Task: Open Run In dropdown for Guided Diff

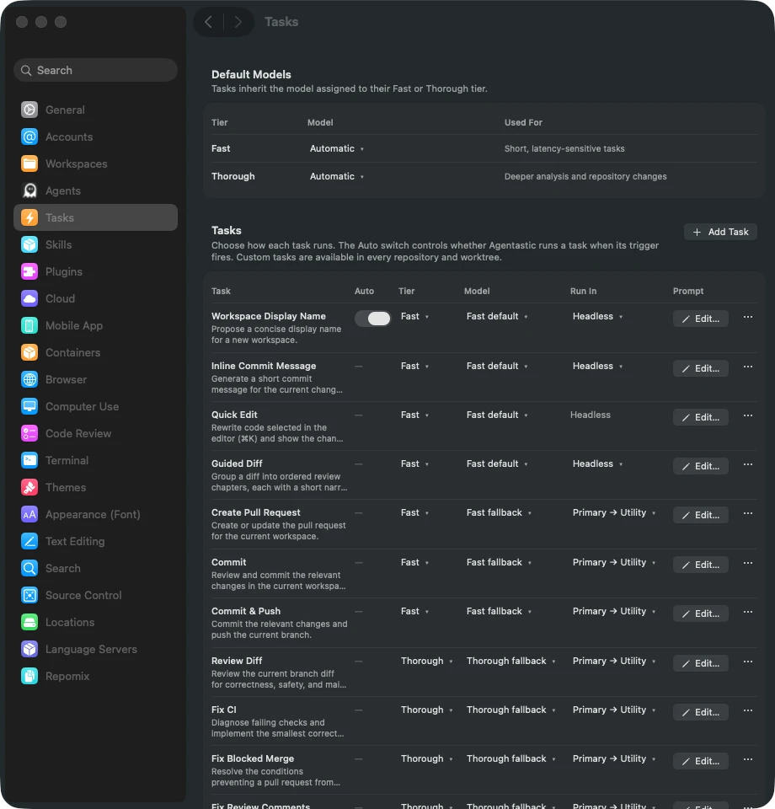Action: point(597,463)
